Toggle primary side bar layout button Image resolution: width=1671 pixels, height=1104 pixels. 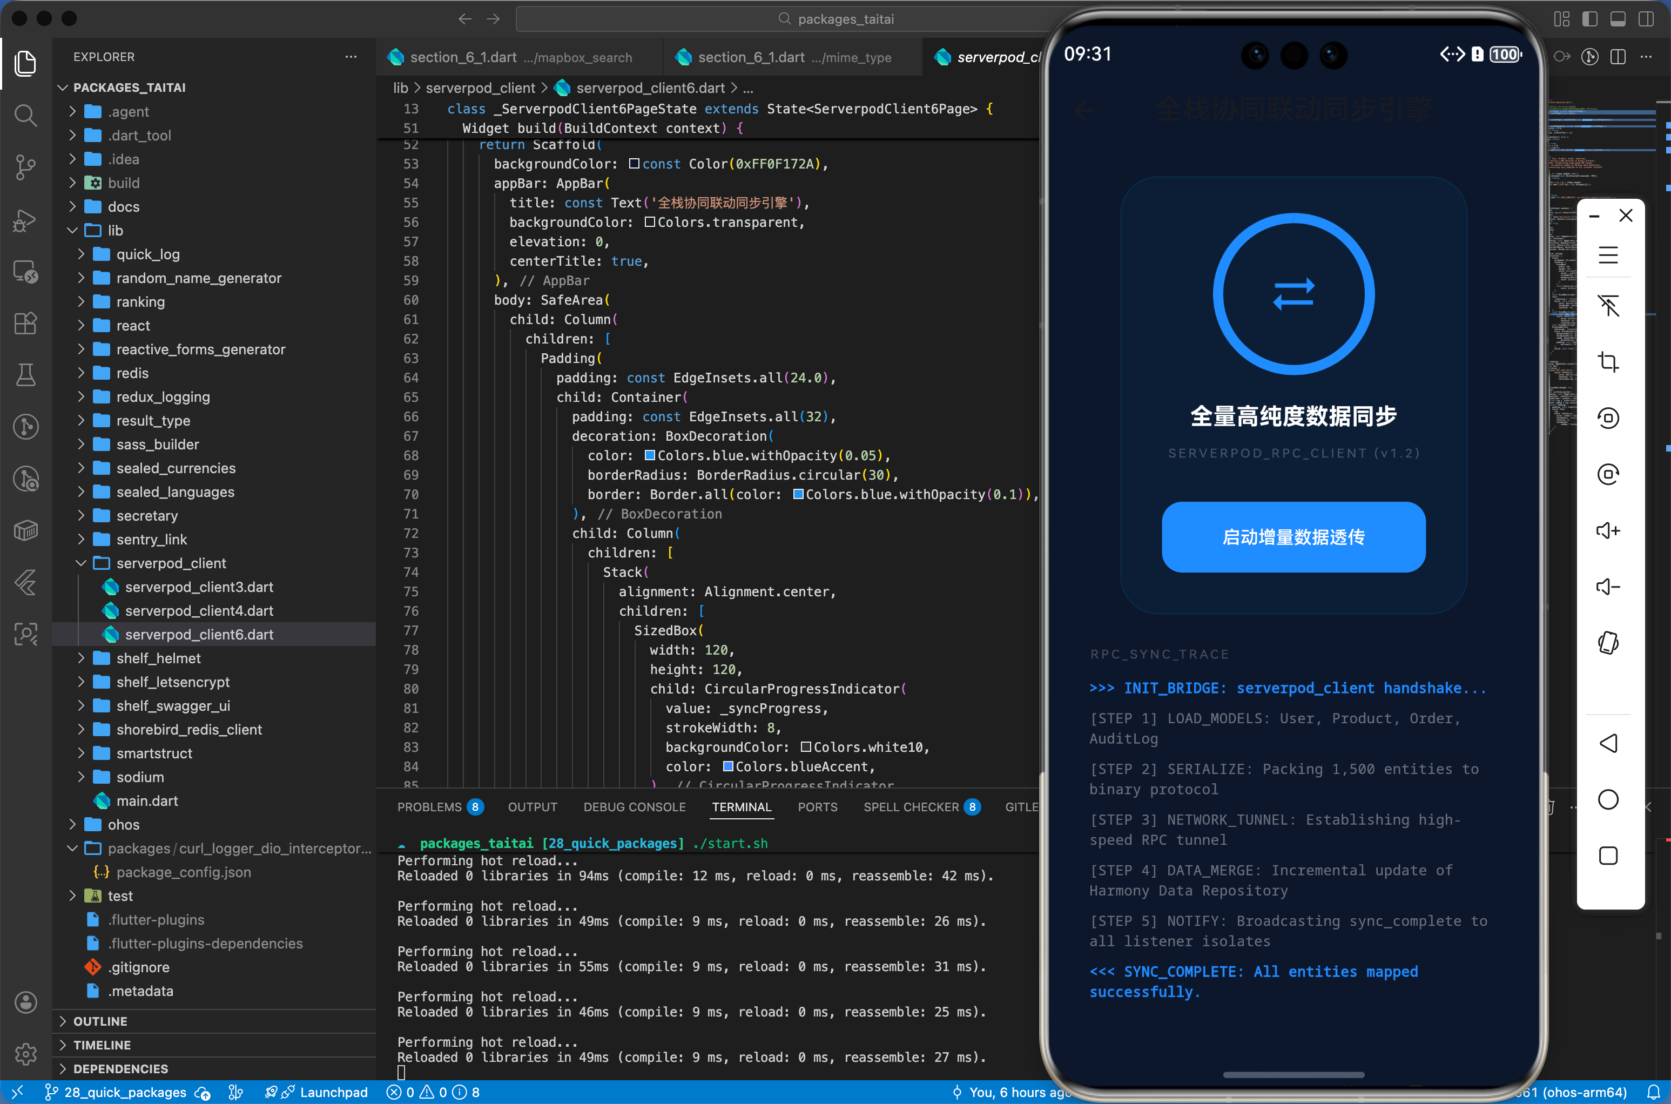(1589, 19)
